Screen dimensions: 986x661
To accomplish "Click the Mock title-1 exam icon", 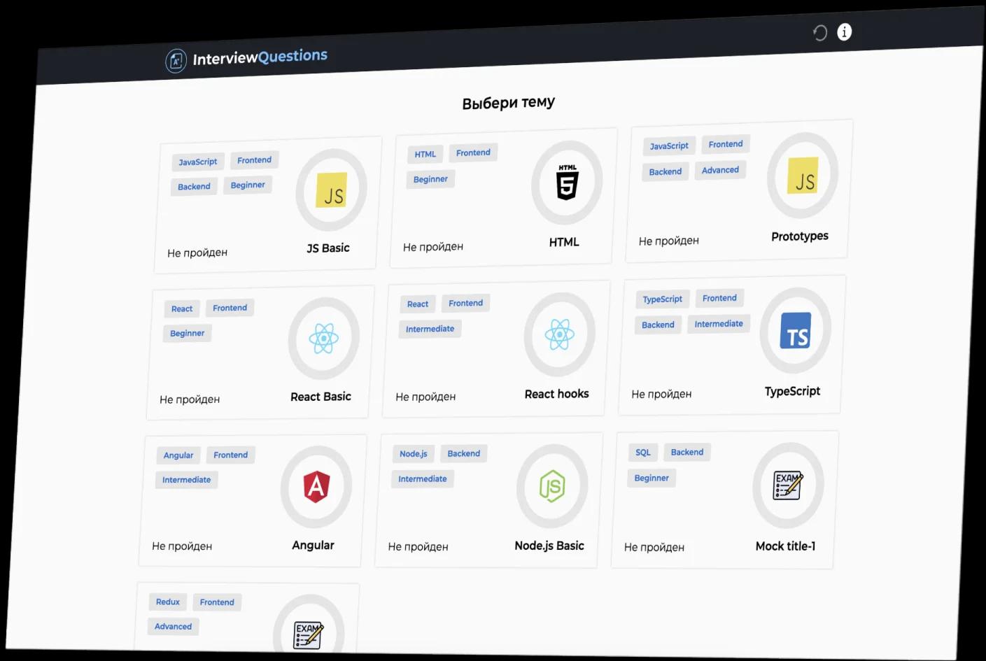I will click(x=788, y=485).
